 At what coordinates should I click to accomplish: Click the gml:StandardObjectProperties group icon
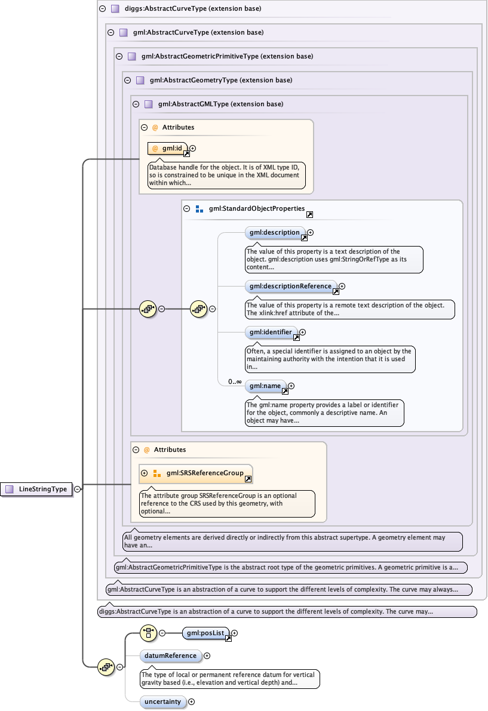199,209
